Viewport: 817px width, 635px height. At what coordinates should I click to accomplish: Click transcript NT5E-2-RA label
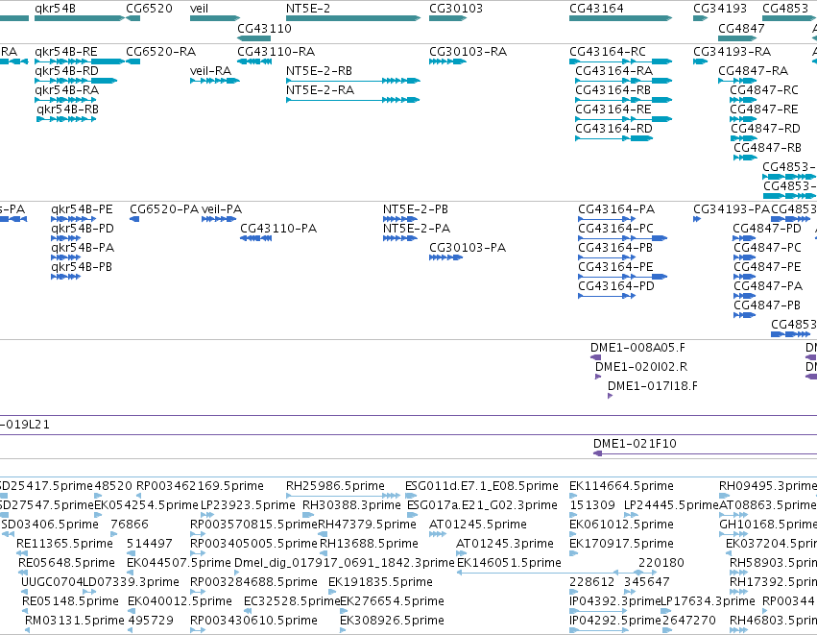coord(320,90)
